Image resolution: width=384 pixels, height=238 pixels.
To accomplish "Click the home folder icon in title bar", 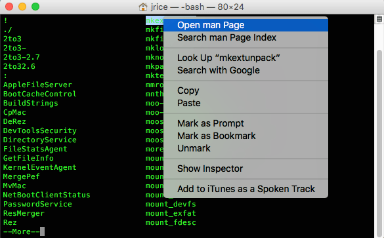I will (143, 7).
